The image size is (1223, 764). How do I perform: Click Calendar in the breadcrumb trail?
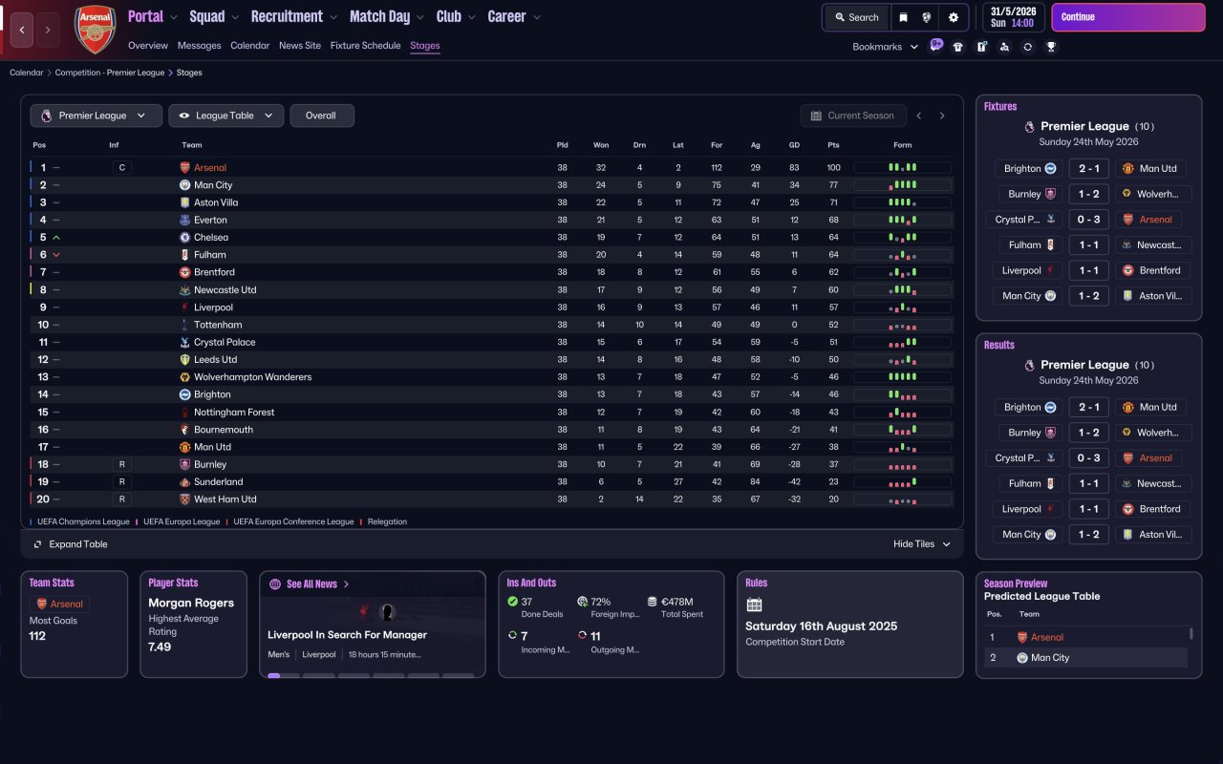coord(27,73)
